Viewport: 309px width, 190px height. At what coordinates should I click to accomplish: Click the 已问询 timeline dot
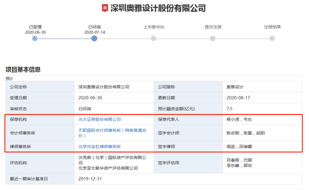94,38
